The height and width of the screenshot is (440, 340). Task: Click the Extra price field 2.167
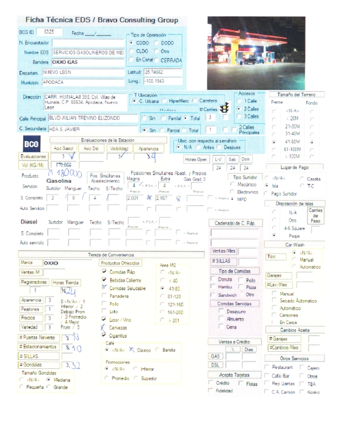164,198
